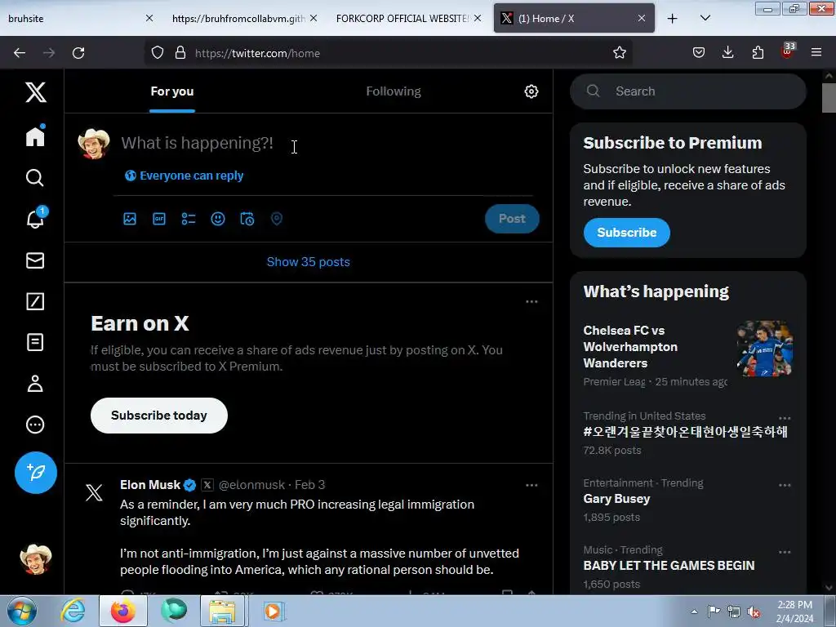
Task: Click Chelsea match thumbnail image
Action: 764,349
